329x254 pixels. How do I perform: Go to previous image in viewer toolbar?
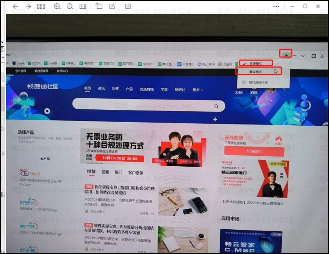16,6
